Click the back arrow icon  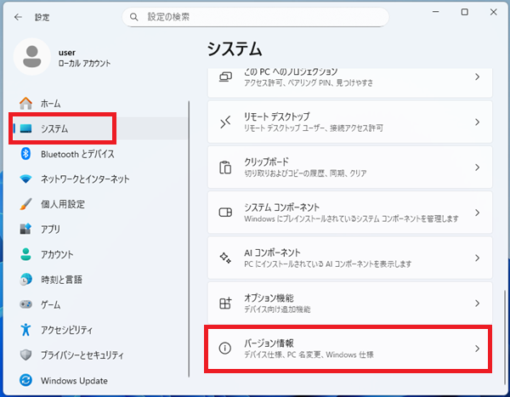(x=18, y=17)
